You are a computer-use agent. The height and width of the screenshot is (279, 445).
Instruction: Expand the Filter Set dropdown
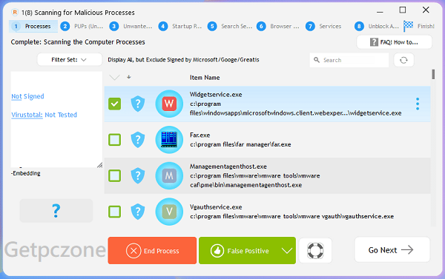click(x=70, y=60)
